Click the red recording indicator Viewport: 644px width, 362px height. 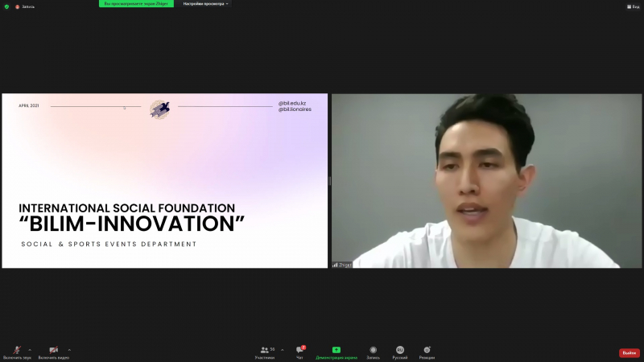pyautogui.click(x=17, y=6)
